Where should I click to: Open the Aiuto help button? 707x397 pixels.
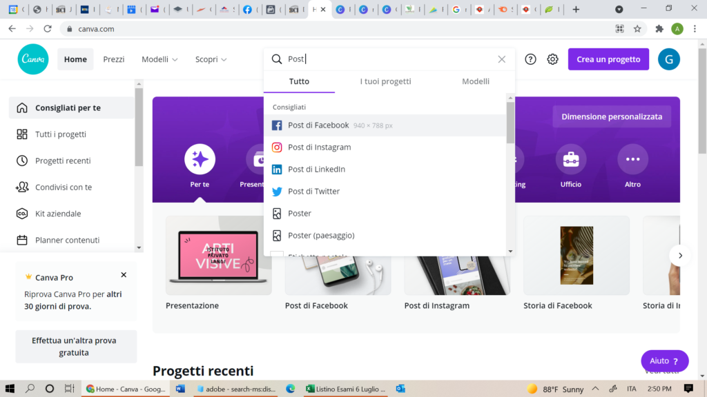[665, 361]
